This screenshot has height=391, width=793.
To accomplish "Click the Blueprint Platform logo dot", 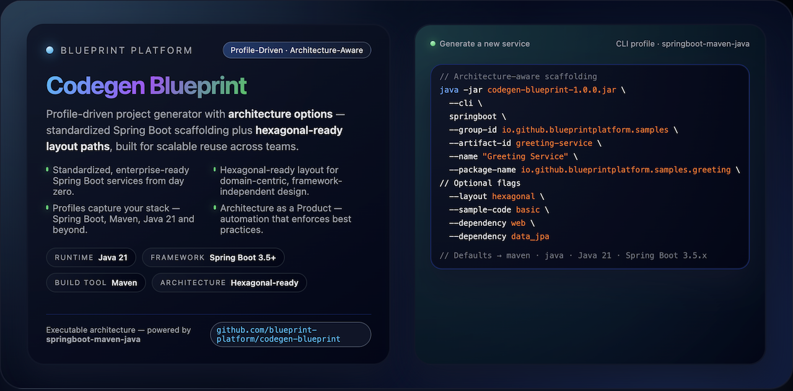I will tap(49, 50).
